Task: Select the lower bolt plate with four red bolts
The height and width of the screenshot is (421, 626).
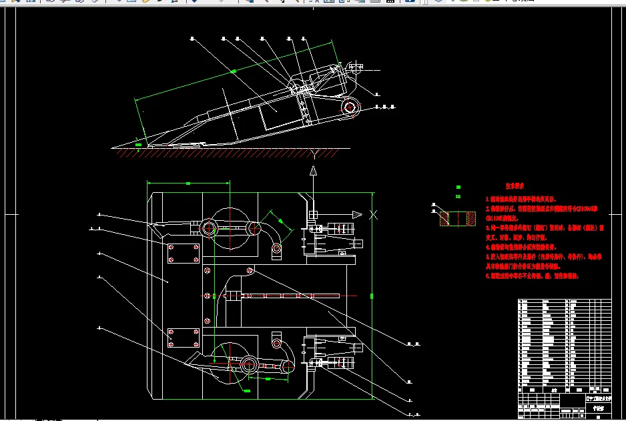Action: click(184, 338)
